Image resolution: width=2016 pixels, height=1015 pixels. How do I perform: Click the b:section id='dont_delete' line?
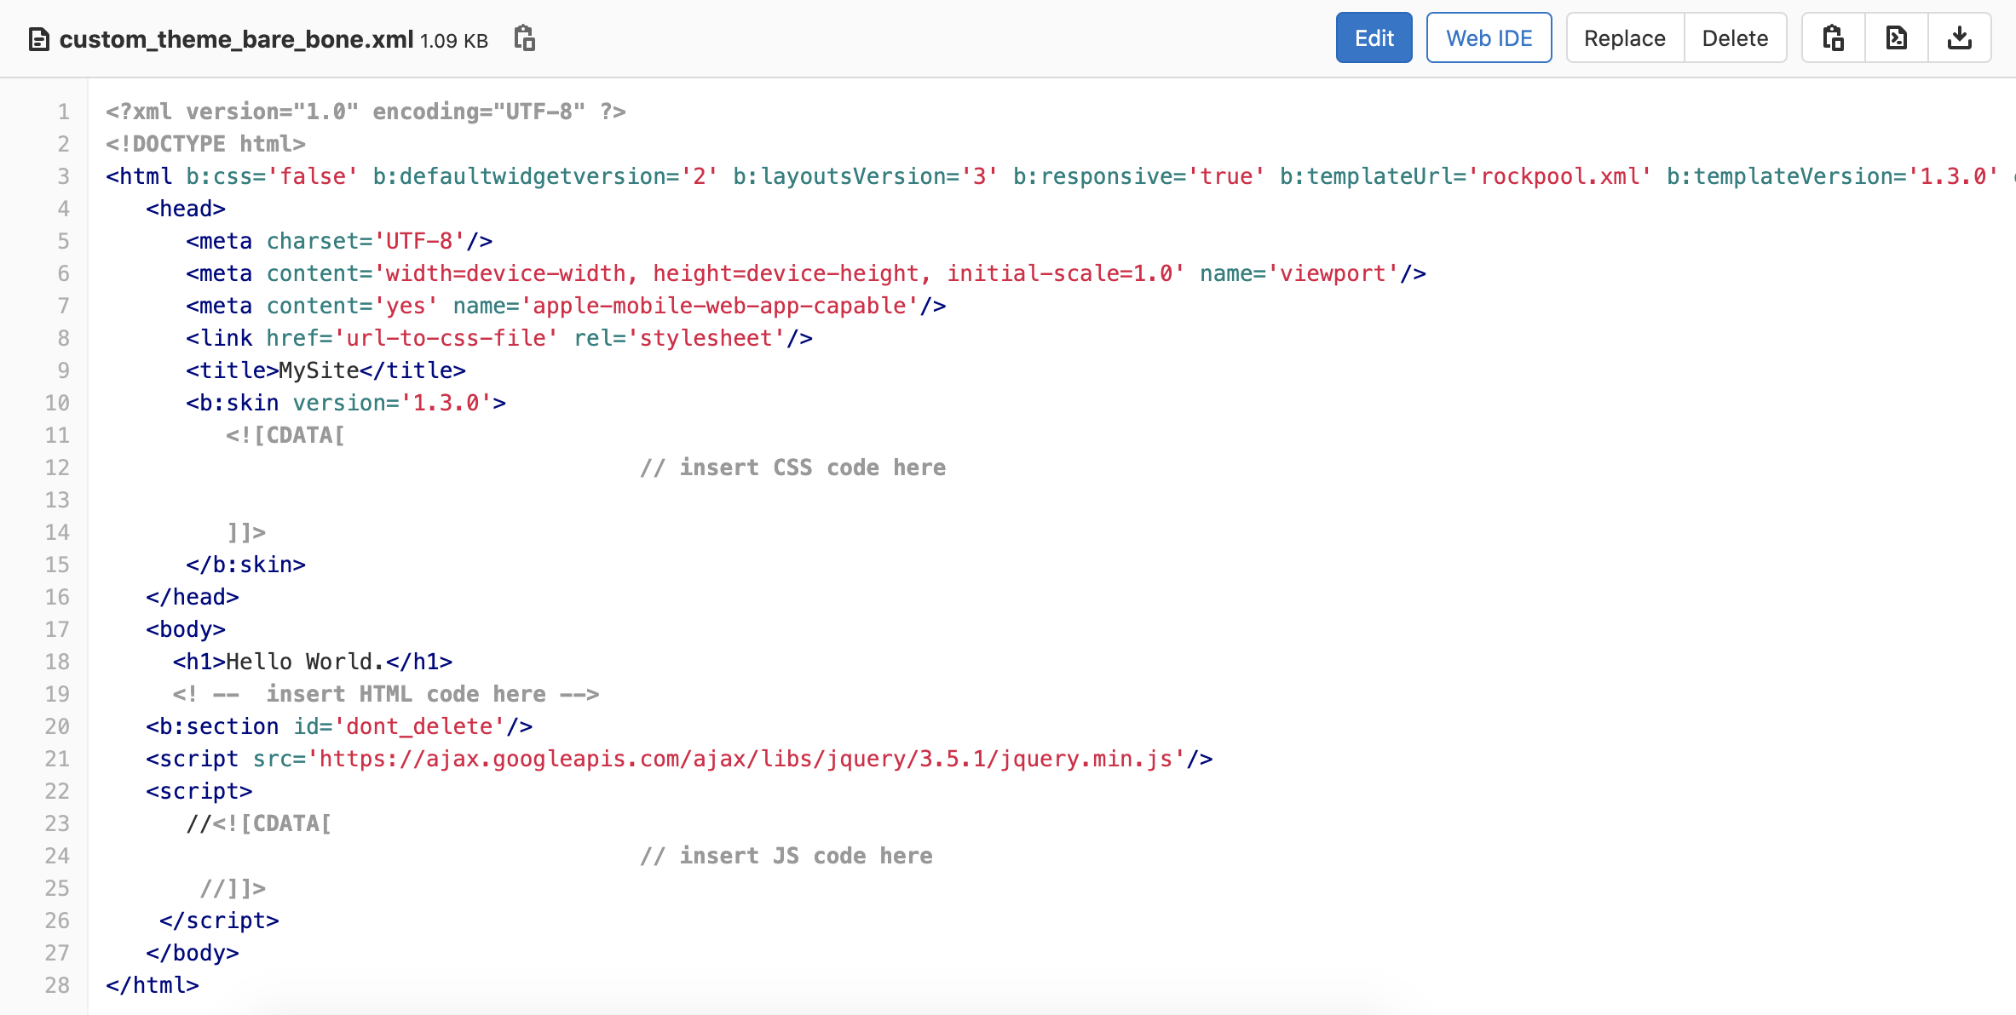tap(339, 726)
